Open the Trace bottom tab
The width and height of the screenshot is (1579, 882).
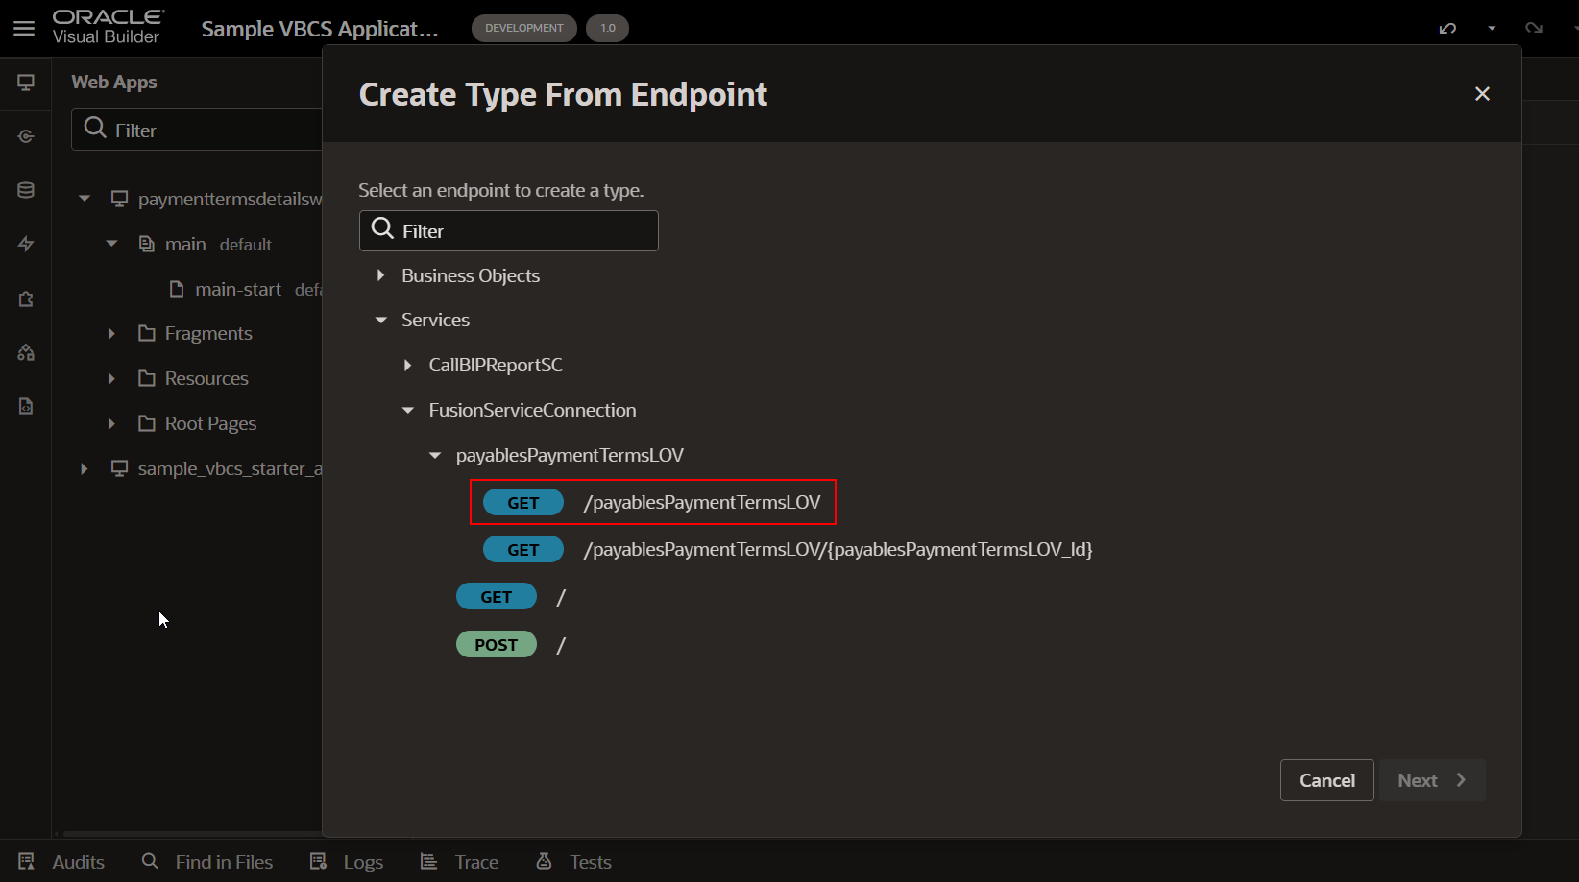(x=459, y=862)
